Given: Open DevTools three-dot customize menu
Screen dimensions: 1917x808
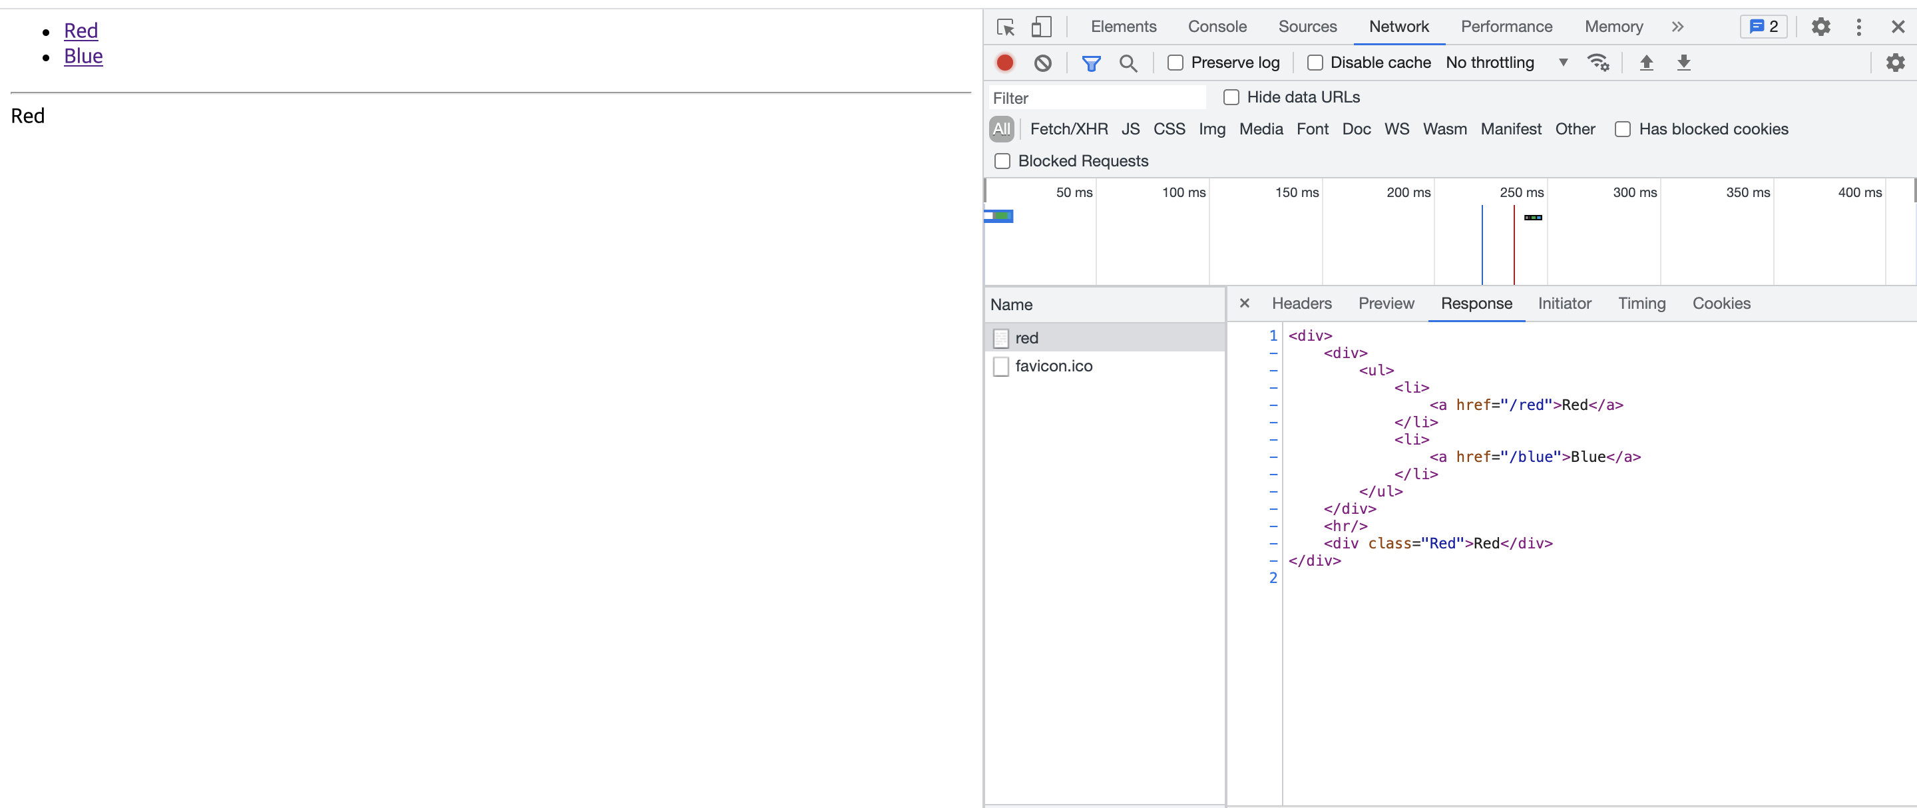Looking at the screenshot, I should [1858, 27].
